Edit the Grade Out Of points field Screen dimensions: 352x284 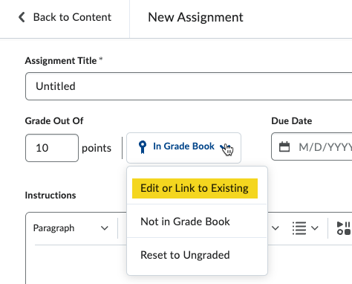[52, 148]
